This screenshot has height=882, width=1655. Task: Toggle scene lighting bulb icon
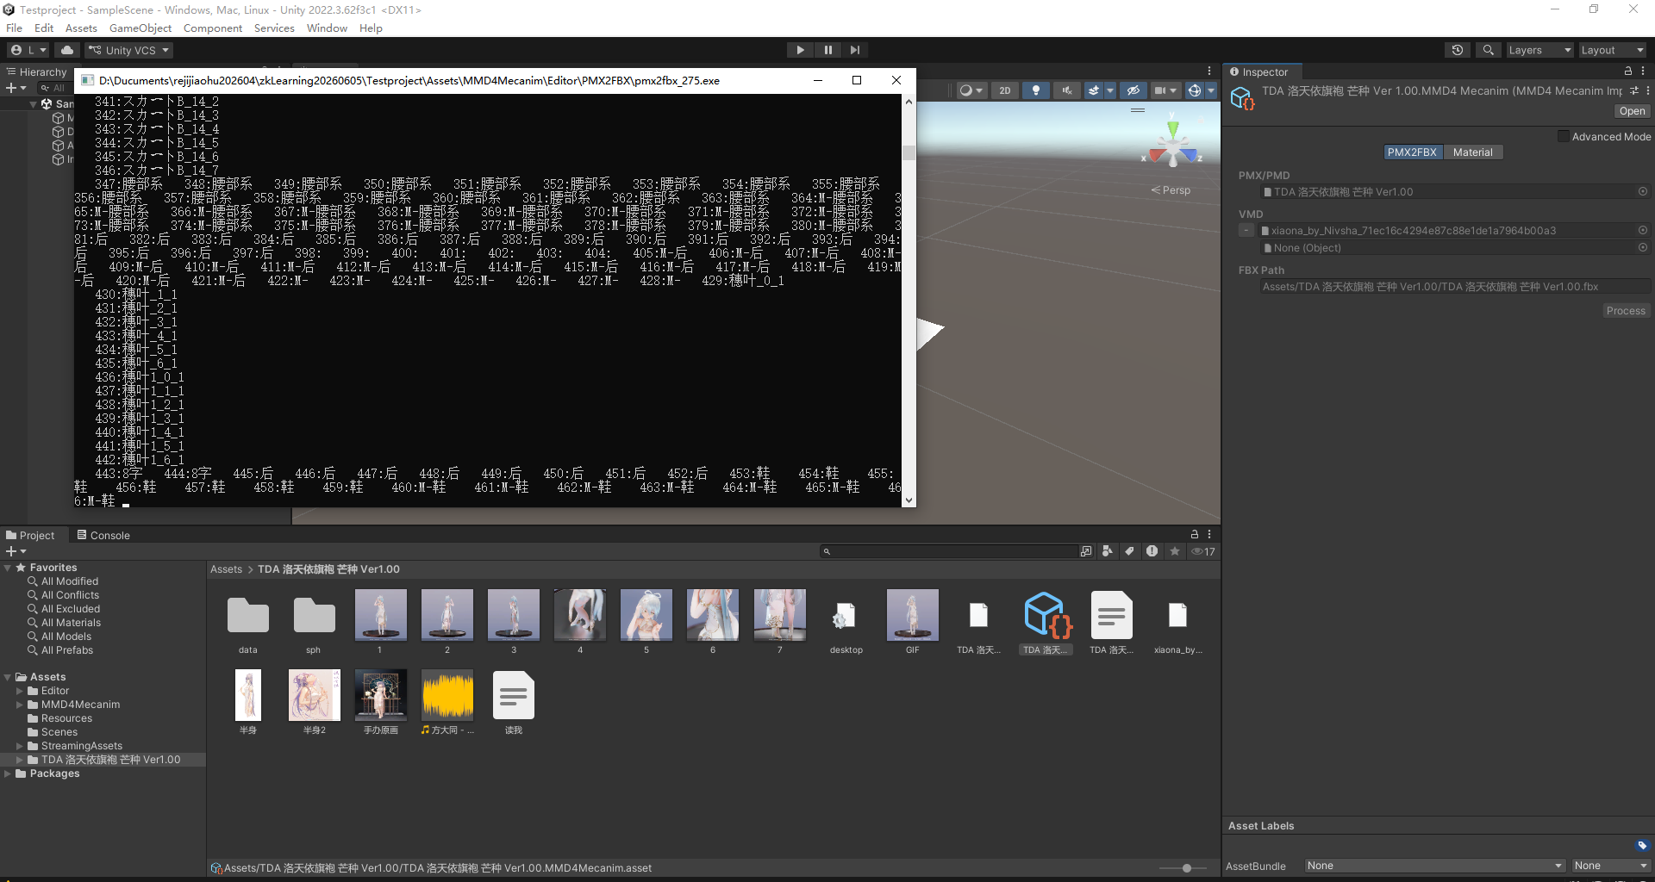pos(1035,90)
